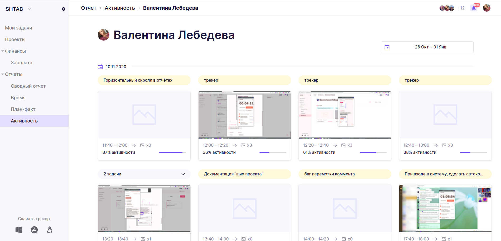
Task: Open трекер tag above 12:00 – 12:20 card
Action: click(x=244, y=80)
